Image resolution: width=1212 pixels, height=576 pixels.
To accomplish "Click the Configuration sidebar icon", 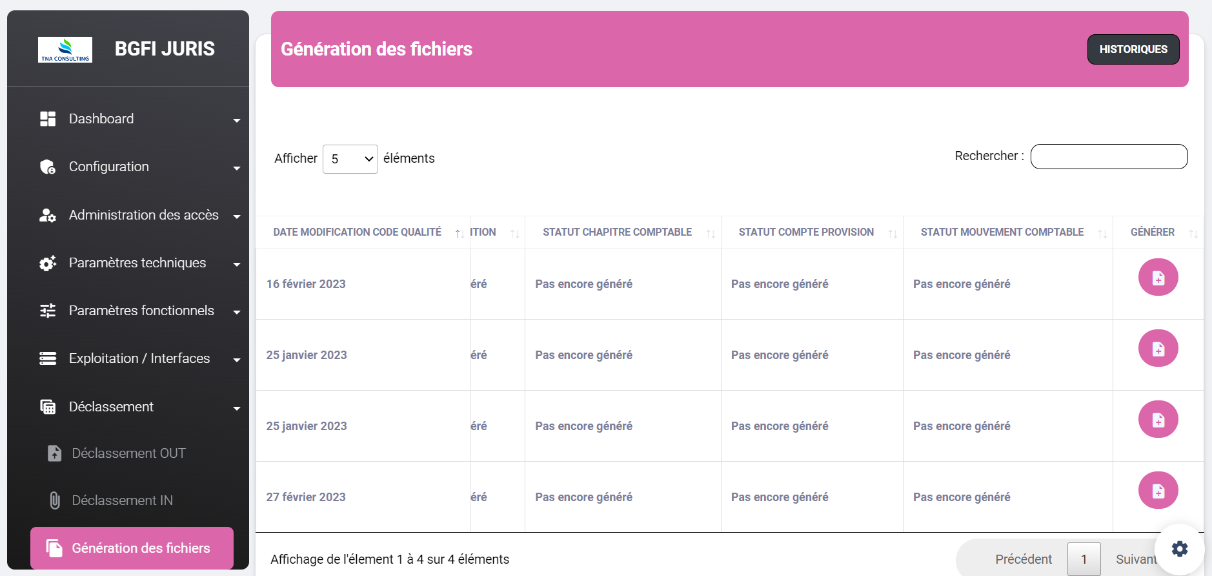I will [x=48, y=167].
